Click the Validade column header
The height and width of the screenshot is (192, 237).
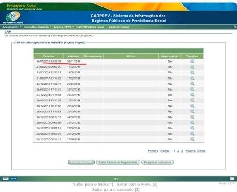point(73,56)
